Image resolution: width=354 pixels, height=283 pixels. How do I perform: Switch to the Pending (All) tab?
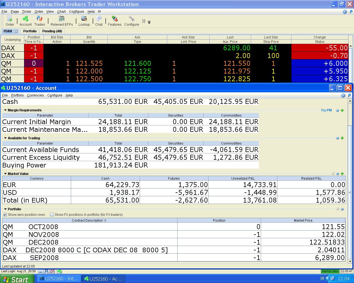click(52, 31)
